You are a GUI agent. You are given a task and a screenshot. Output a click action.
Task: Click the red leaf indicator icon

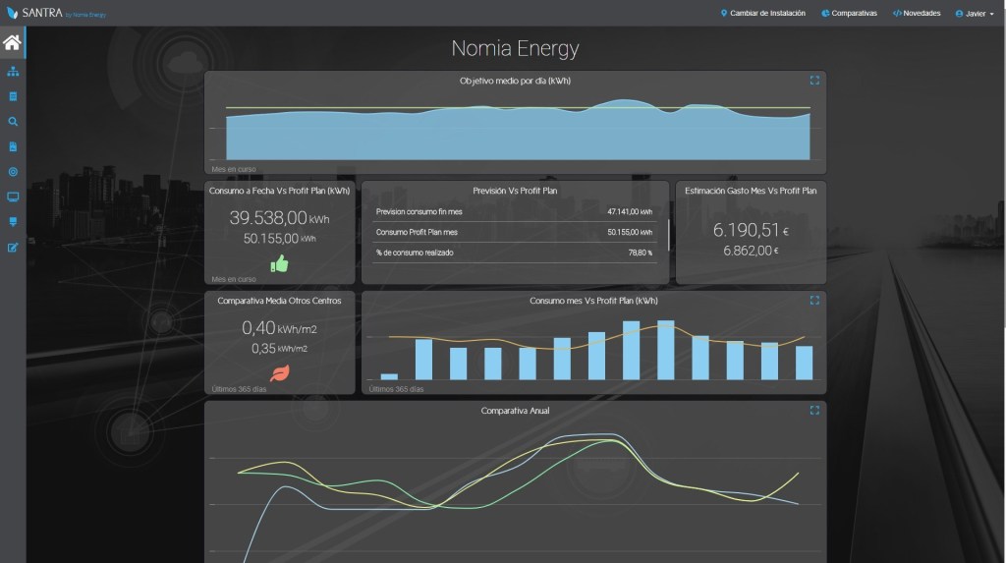click(x=280, y=372)
